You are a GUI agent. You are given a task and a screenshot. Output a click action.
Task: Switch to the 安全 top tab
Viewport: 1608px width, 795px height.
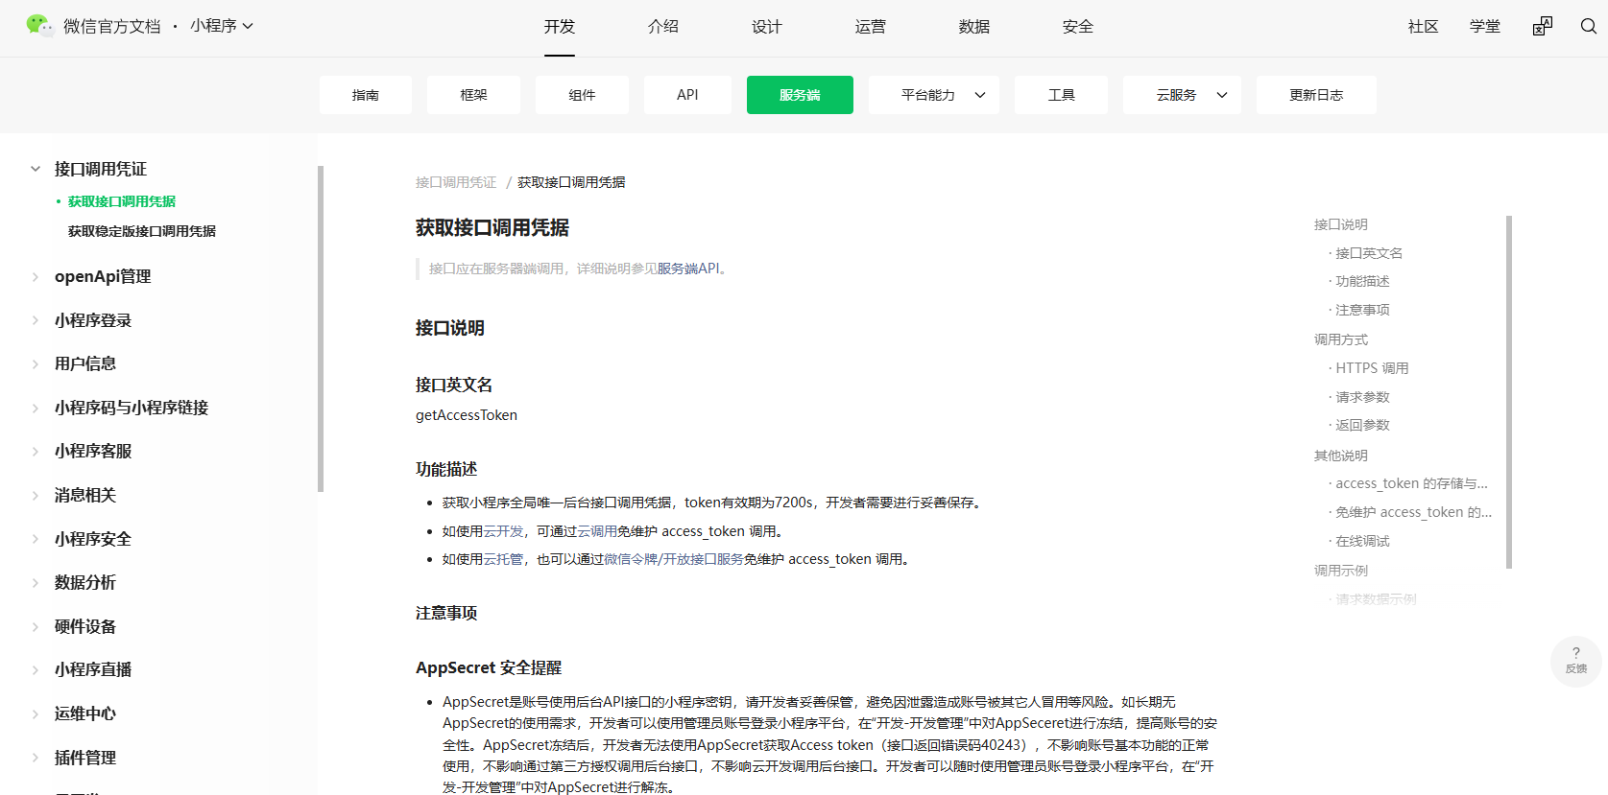click(x=1078, y=27)
